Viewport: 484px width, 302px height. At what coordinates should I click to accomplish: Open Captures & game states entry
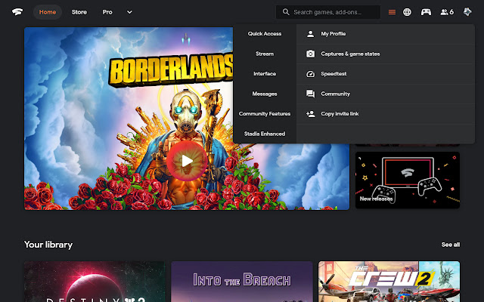pyautogui.click(x=386, y=54)
